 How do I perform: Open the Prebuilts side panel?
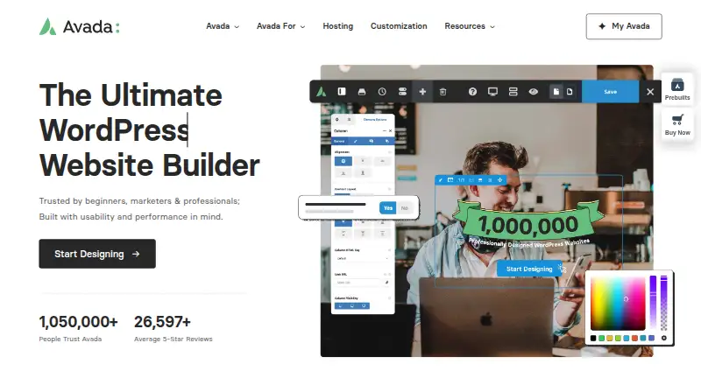coord(676,89)
